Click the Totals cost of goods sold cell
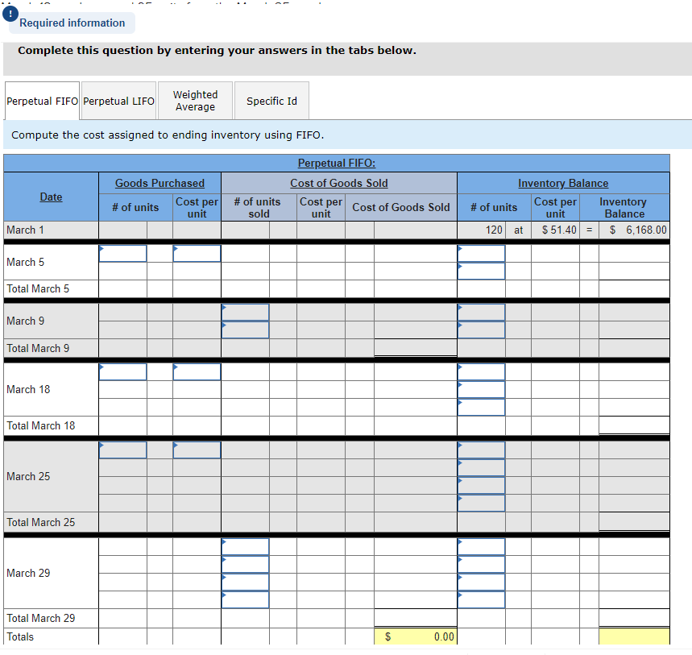Screen dimensions: 692x655 (x=416, y=636)
